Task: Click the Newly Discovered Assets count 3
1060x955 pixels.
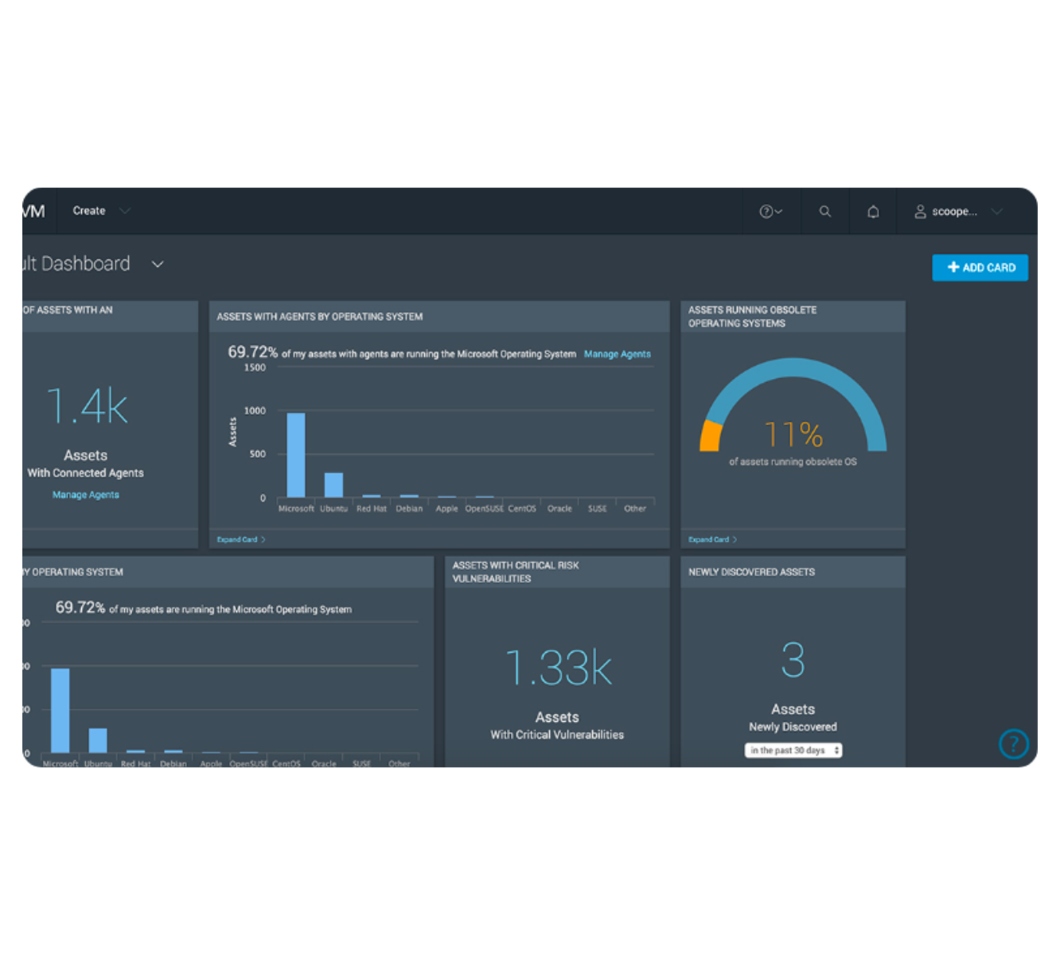Action: (x=793, y=660)
